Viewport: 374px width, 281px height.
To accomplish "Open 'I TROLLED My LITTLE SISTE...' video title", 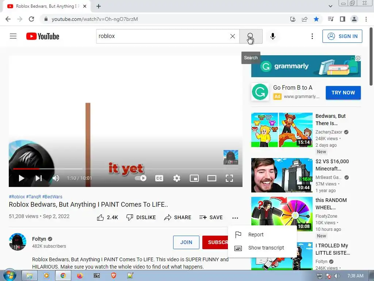I will tap(333, 249).
